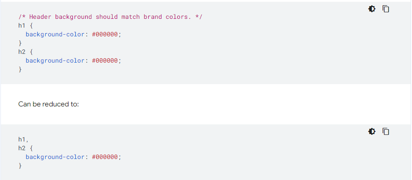The height and width of the screenshot is (180, 412).
Task: Click the "Can be reduced to:" paragraph
Action: pos(49,104)
